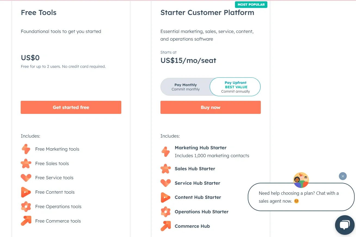Click Buy now for Starter Customer Platform
The image size is (356, 237).
coord(210,107)
